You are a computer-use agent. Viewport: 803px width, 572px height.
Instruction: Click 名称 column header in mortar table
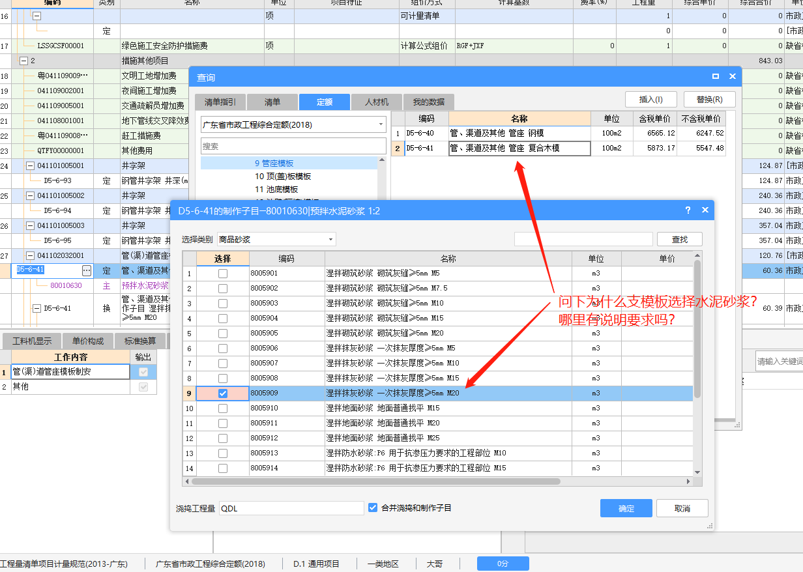[448, 259]
